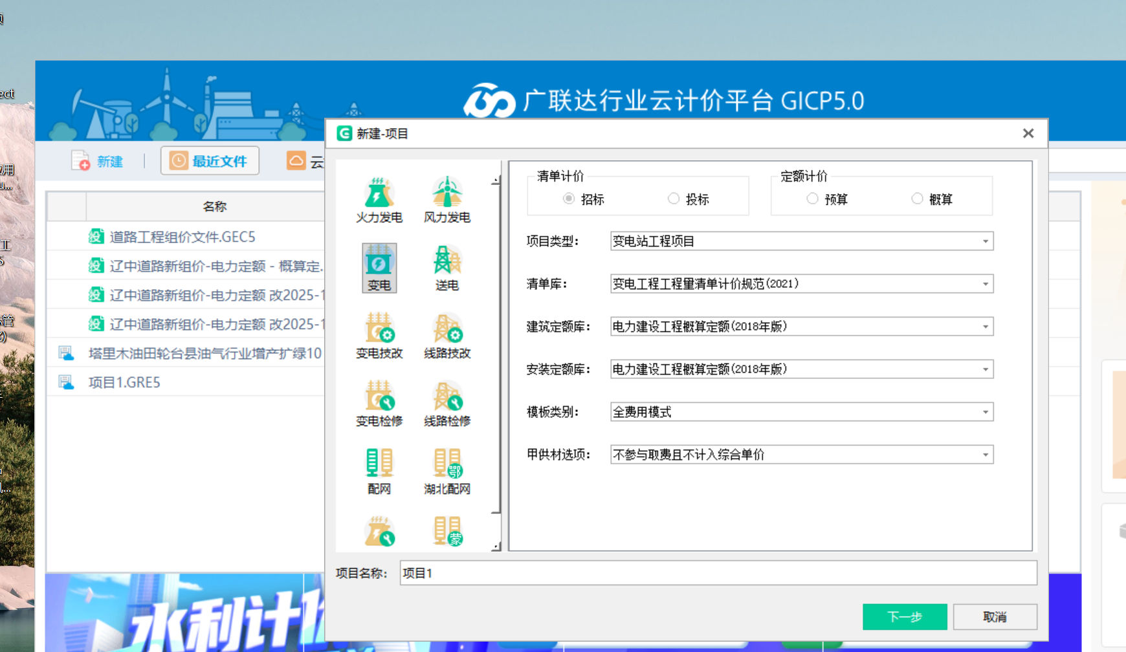Click the 下一步 button

pos(904,616)
